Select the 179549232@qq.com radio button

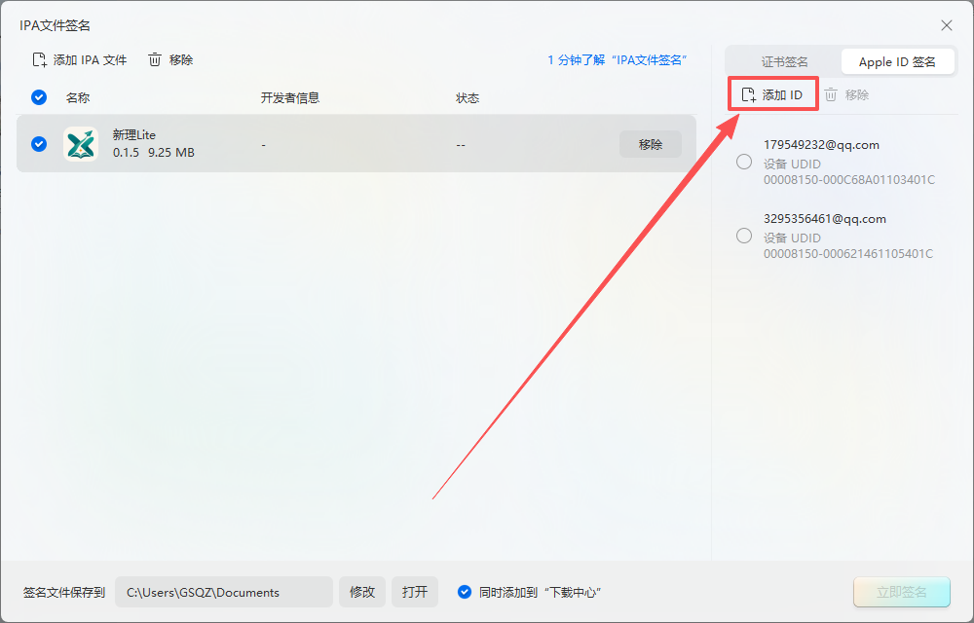[744, 162]
